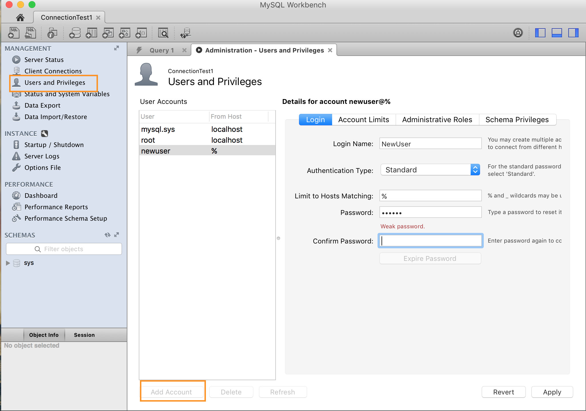This screenshot has width=586, height=411.
Task: Open Data Import/Restore
Action: click(56, 117)
